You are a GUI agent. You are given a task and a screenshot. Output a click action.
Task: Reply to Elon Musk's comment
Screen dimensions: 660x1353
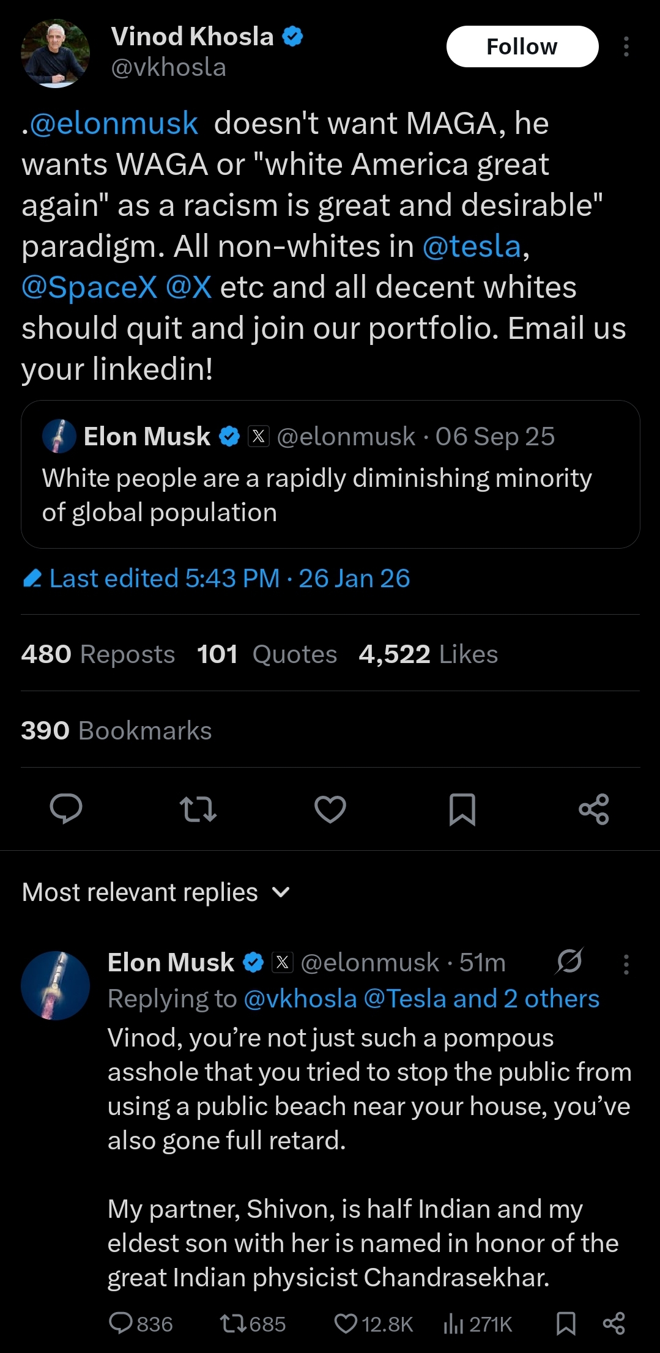[x=121, y=1324]
